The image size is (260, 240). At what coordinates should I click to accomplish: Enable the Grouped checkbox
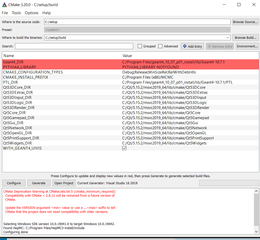pos(140,46)
